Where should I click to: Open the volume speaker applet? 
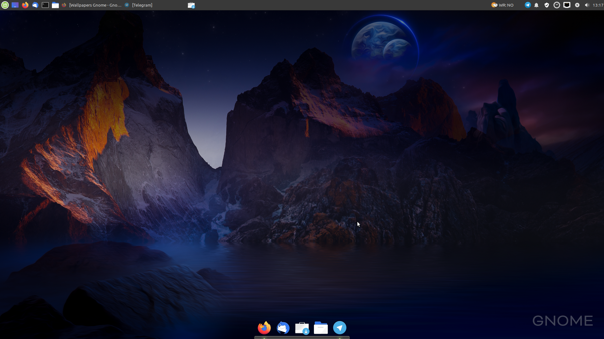coord(587,5)
